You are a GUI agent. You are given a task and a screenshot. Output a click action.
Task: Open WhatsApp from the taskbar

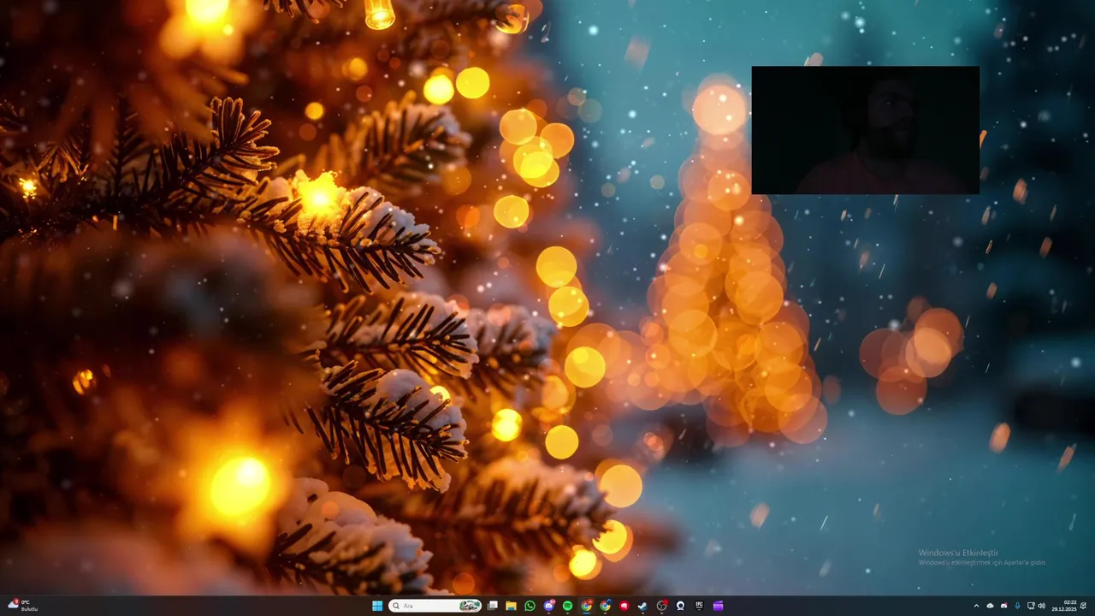pos(530,606)
